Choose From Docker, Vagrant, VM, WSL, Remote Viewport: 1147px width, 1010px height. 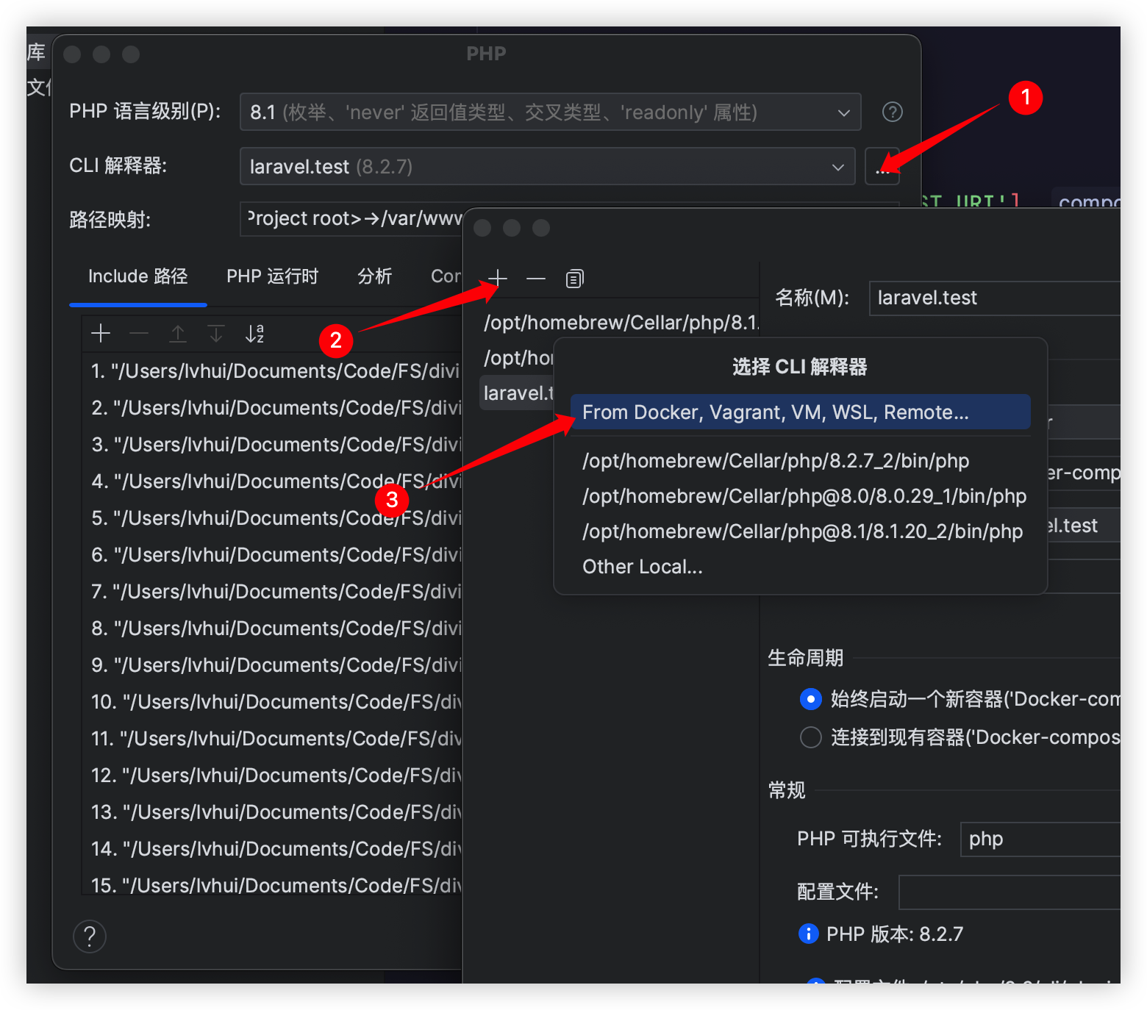[800, 412]
